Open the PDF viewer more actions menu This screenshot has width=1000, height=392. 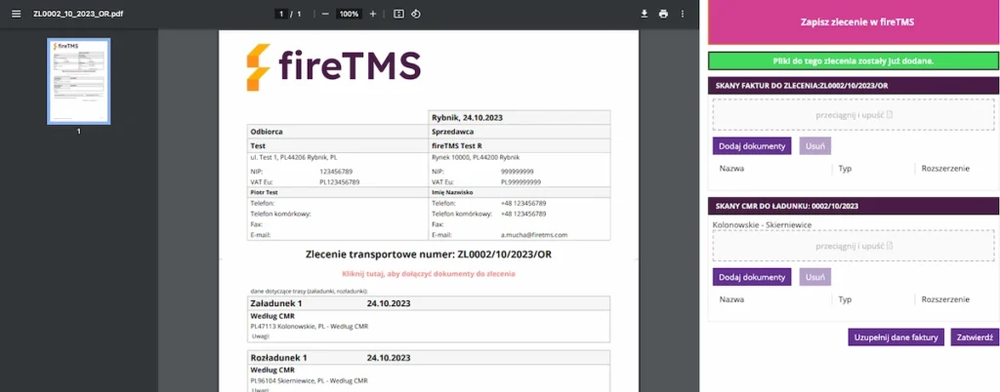(x=683, y=14)
